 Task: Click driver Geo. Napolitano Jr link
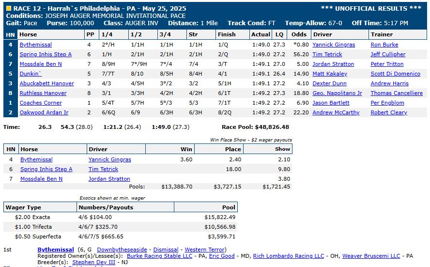337,93
